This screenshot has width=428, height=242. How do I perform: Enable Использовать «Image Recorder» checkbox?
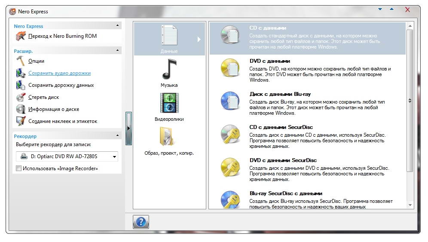coord(18,168)
